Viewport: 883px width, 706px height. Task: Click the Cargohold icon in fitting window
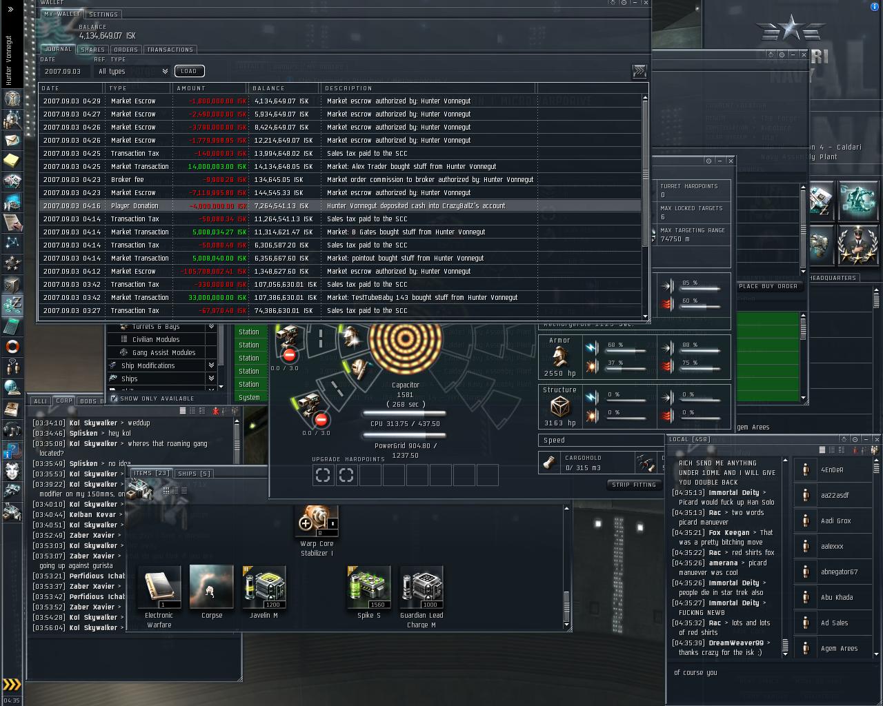[550, 462]
